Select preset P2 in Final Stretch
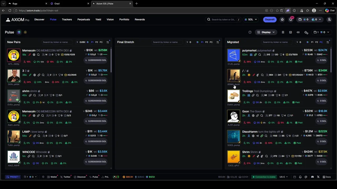Viewport: 337px width, 189px height. click(x=207, y=42)
